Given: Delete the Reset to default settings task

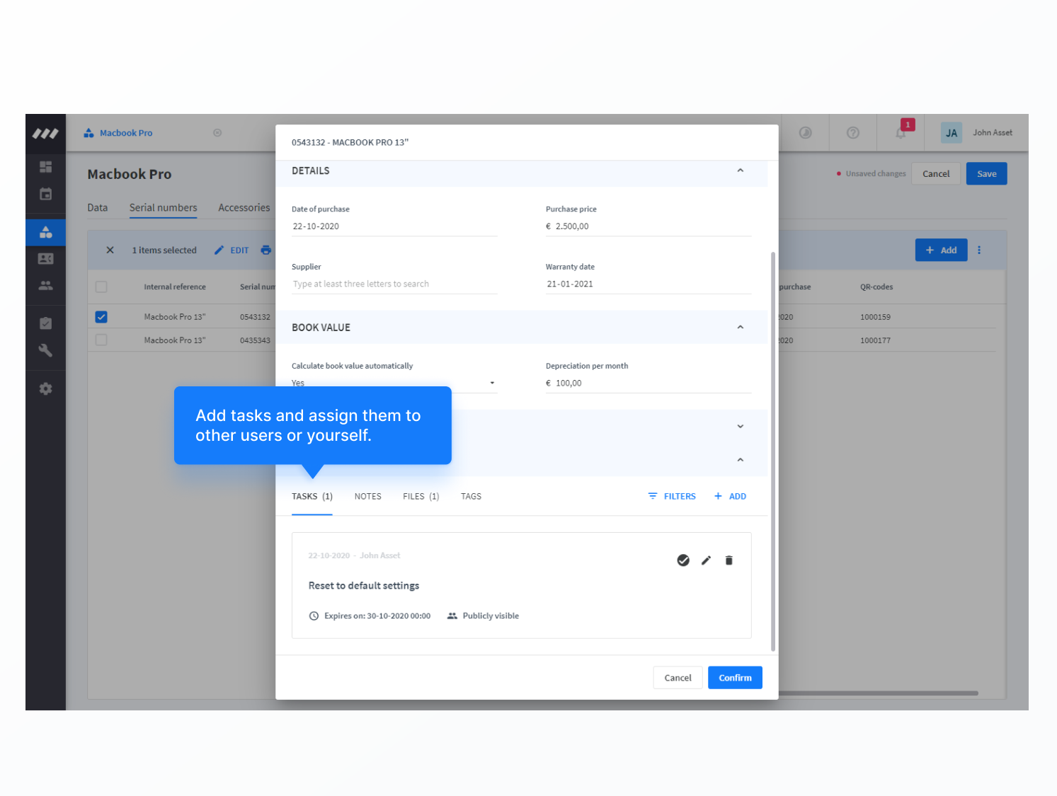Looking at the screenshot, I should [x=729, y=560].
